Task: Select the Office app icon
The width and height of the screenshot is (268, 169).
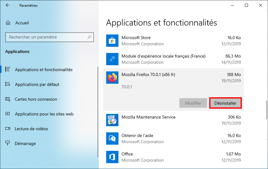Action: (112, 157)
